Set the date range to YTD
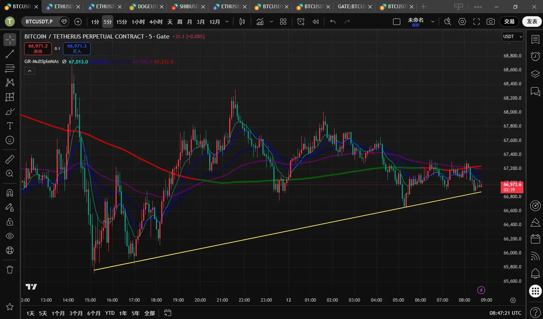Screen dimensions: 543x319 click(110, 313)
